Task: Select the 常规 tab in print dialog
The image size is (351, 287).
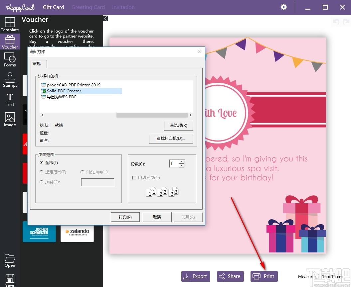Action: tap(38, 64)
